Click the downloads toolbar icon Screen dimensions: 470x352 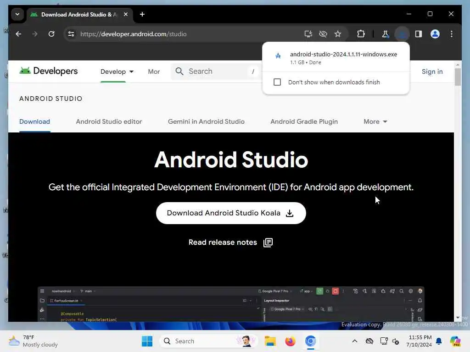coord(402,34)
